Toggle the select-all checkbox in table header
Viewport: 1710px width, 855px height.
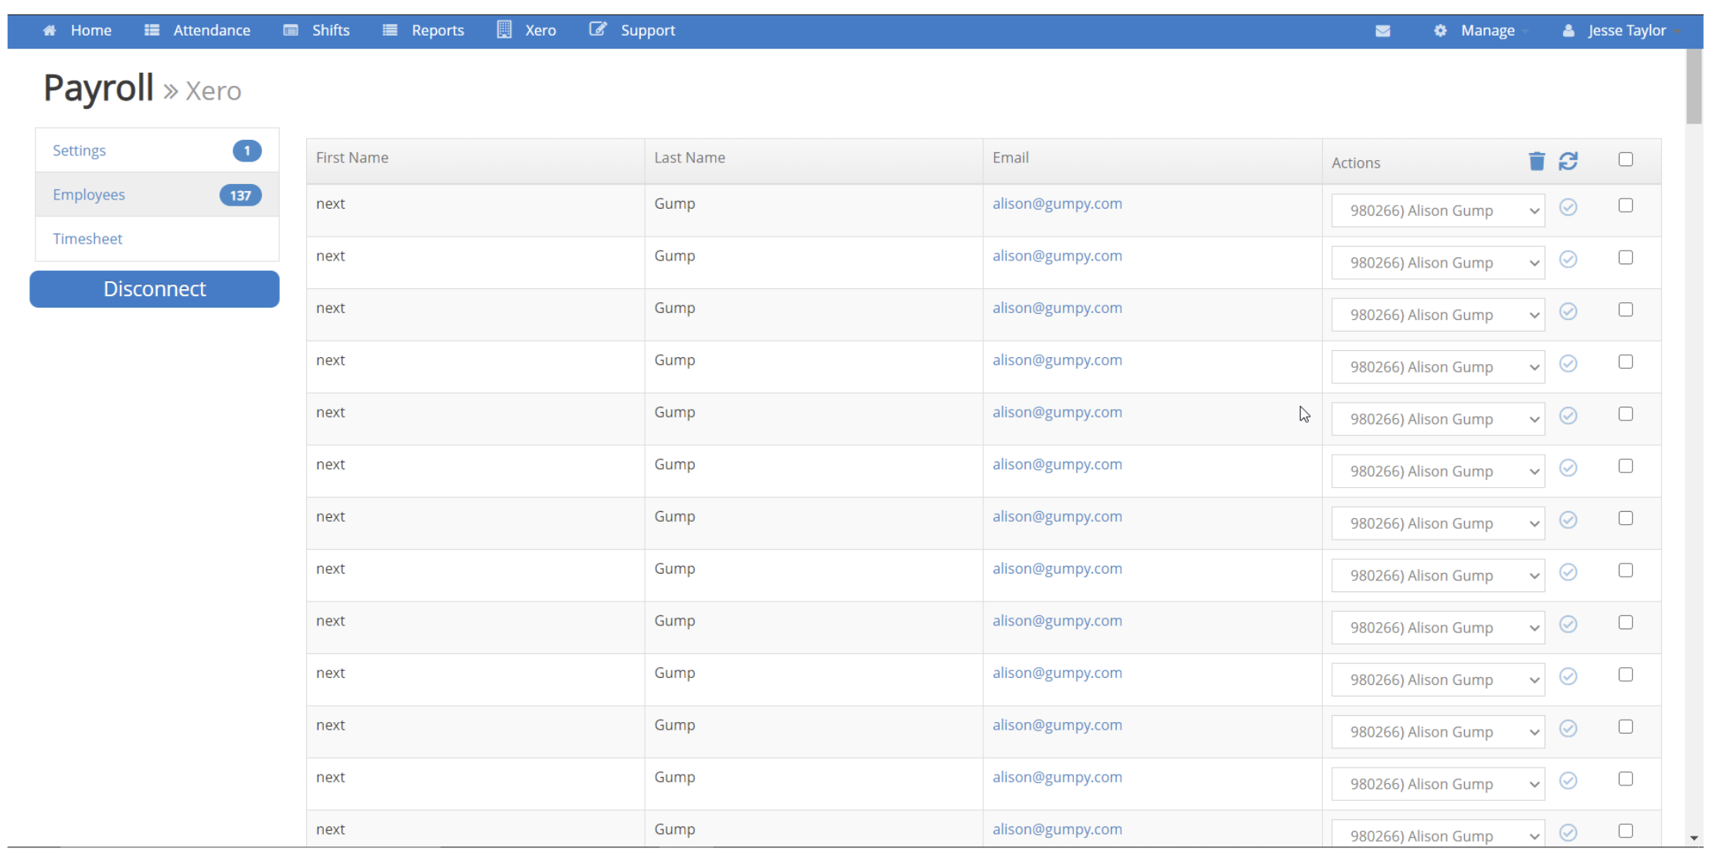(x=1625, y=159)
